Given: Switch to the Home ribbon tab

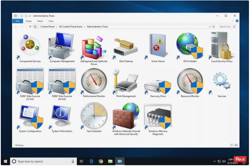Looking at the screenshot, I should click(29, 21).
